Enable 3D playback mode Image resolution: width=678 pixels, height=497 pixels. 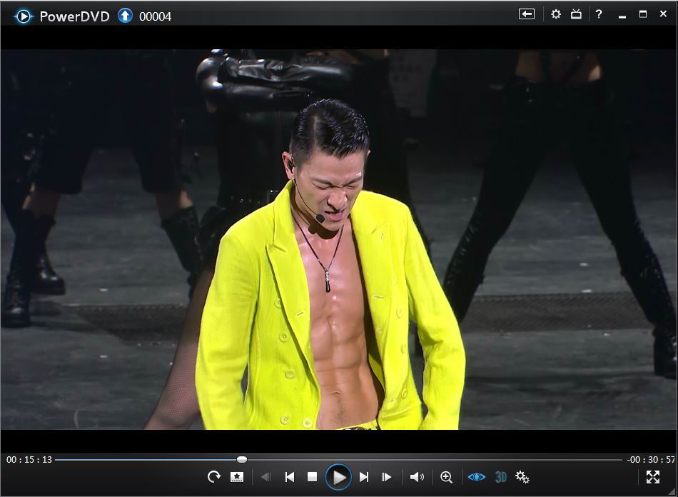coord(500,477)
